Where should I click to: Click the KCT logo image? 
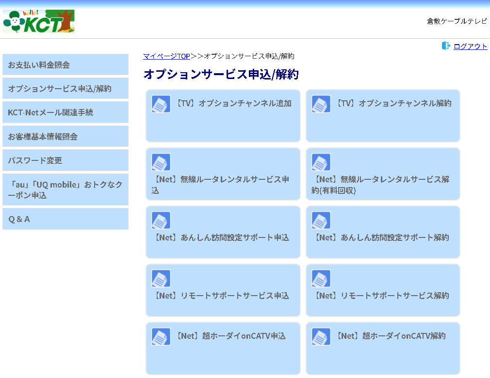(x=39, y=21)
